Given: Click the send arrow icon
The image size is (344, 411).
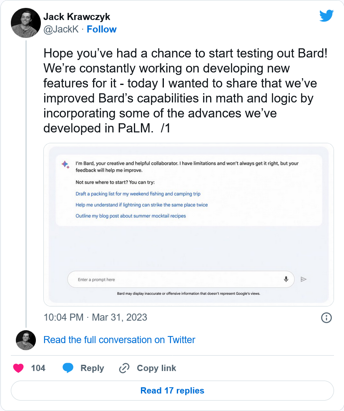Looking at the screenshot, I should point(304,279).
